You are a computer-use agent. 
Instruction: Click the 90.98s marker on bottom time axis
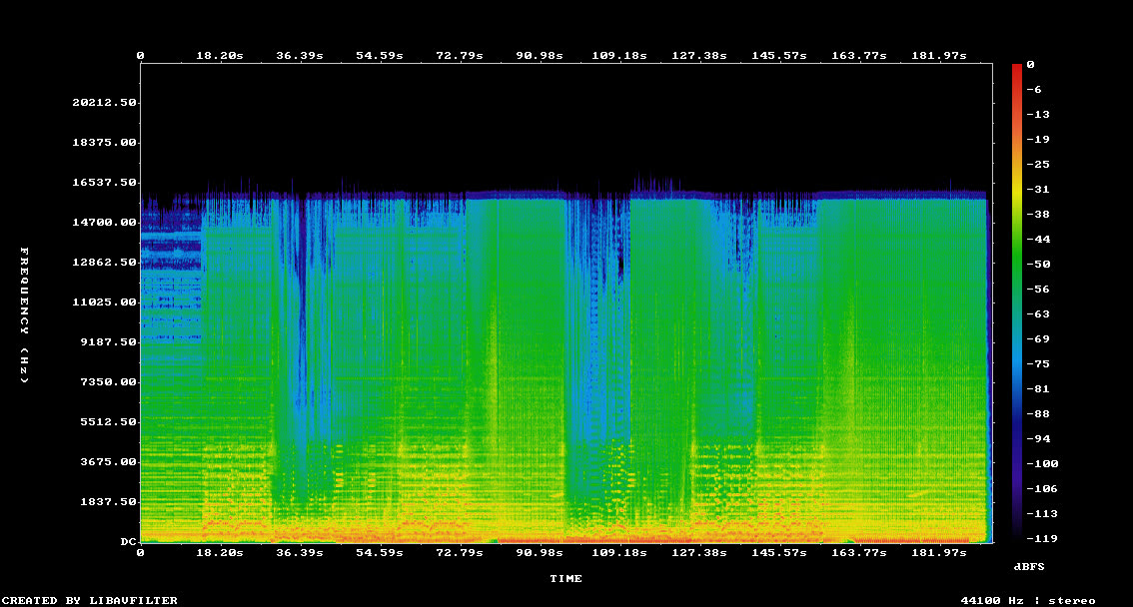[x=540, y=553]
